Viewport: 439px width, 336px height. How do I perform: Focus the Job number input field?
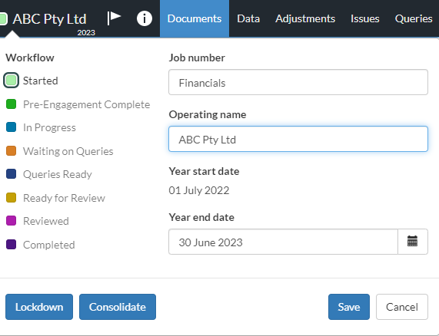click(298, 82)
